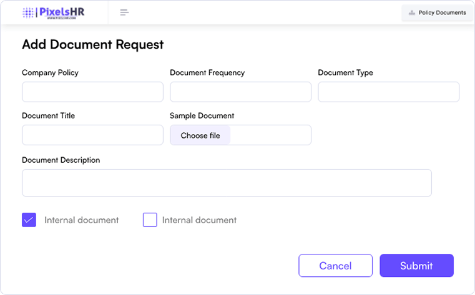The width and height of the screenshot is (475, 295).
Task: Click the empty area of the Sample Document file field
Action: (x=270, y=135)
